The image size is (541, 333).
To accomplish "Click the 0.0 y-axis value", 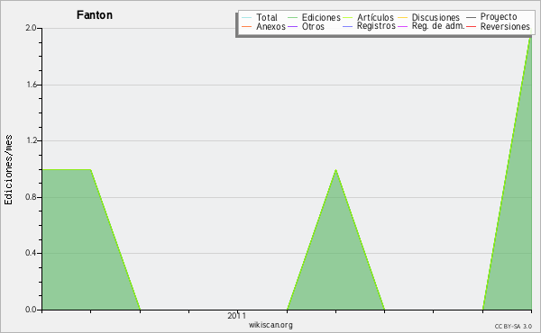I will tap(31, 310).
